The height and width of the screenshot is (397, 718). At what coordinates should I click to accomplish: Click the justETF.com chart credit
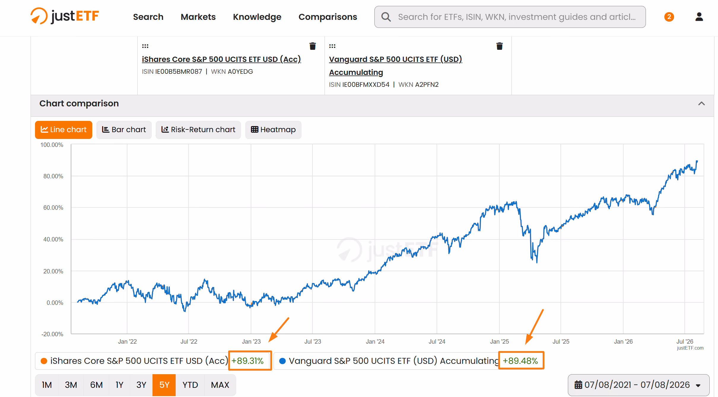[690, 348]
